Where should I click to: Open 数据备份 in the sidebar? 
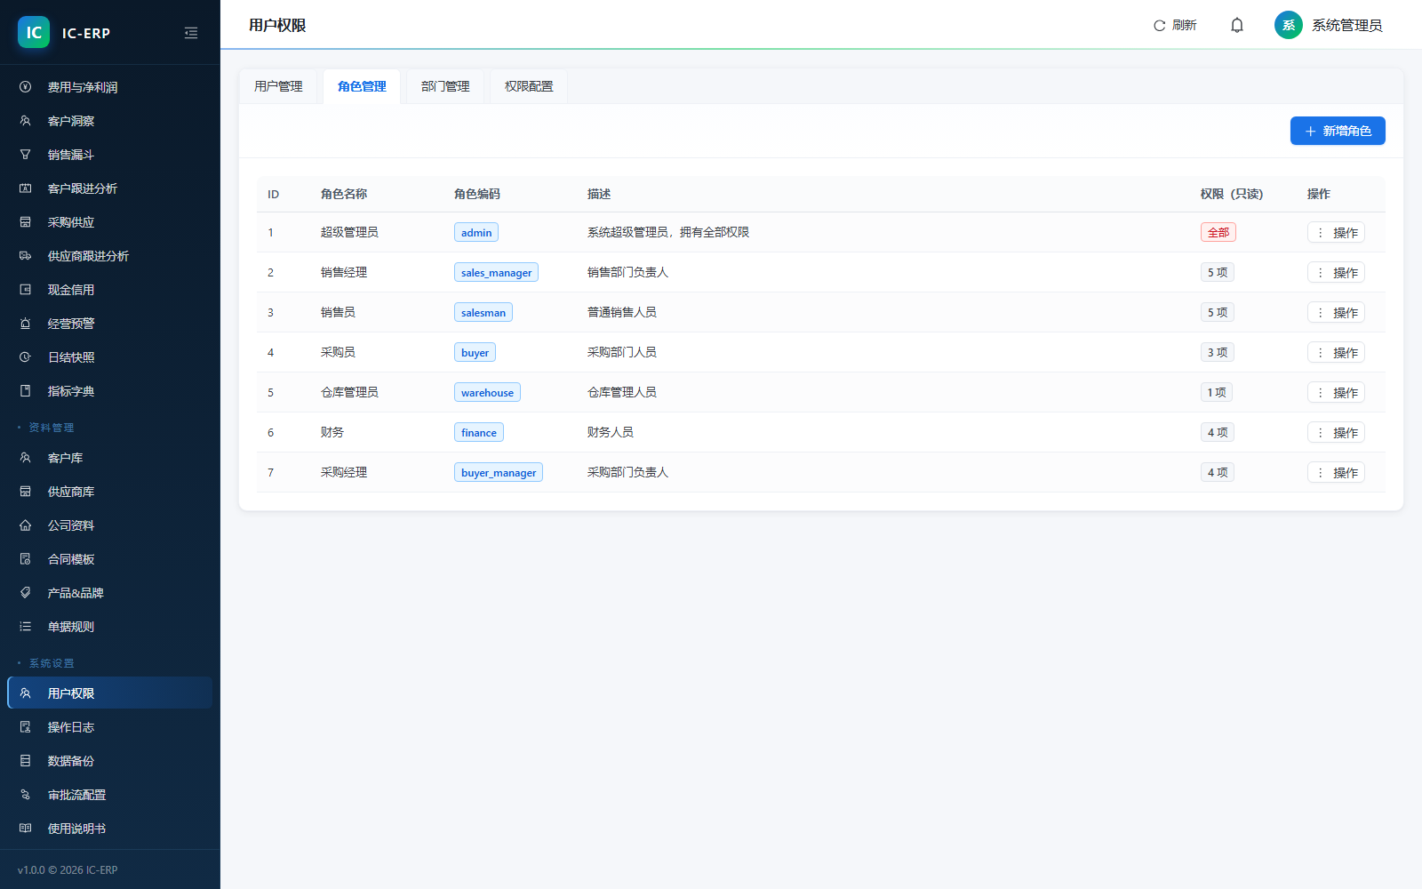(110, 761)
